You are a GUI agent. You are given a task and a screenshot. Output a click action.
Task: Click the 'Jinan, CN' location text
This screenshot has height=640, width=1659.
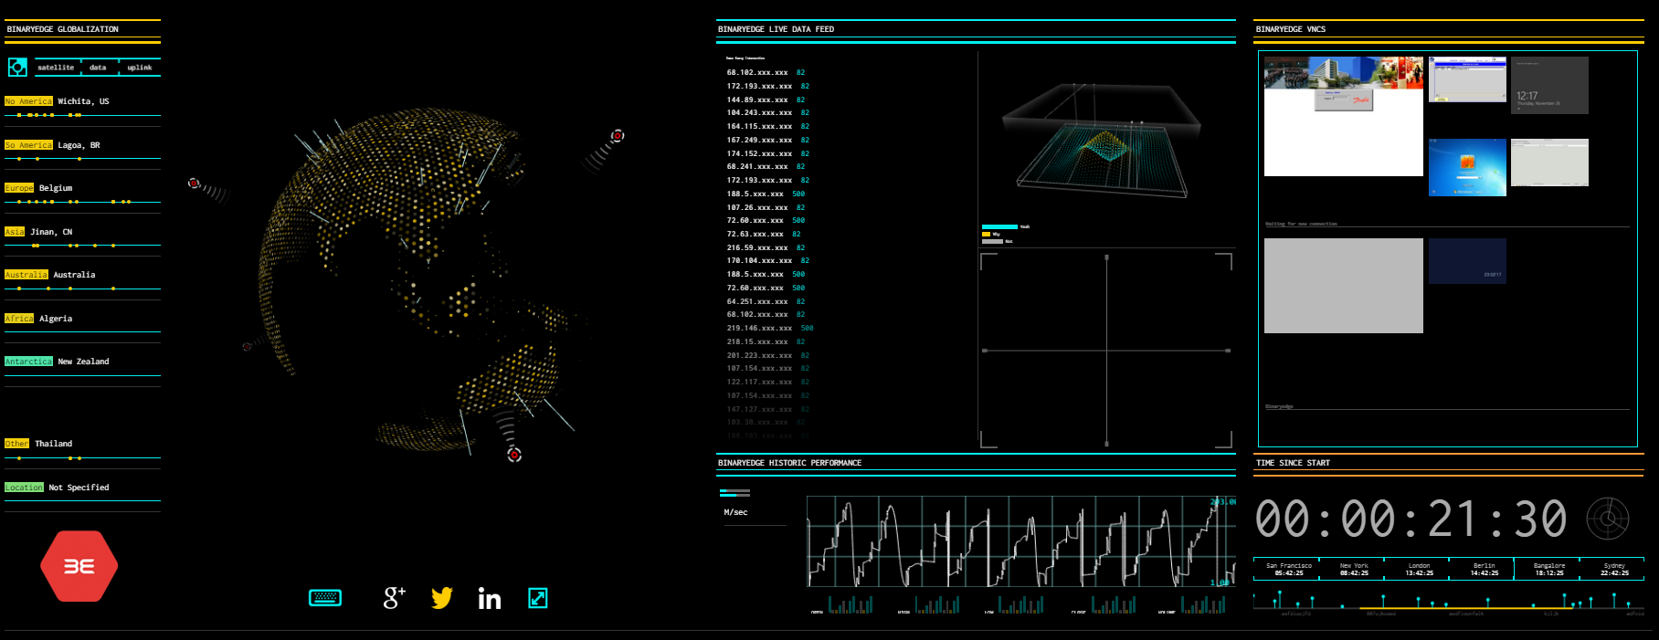tap(51, 232)
